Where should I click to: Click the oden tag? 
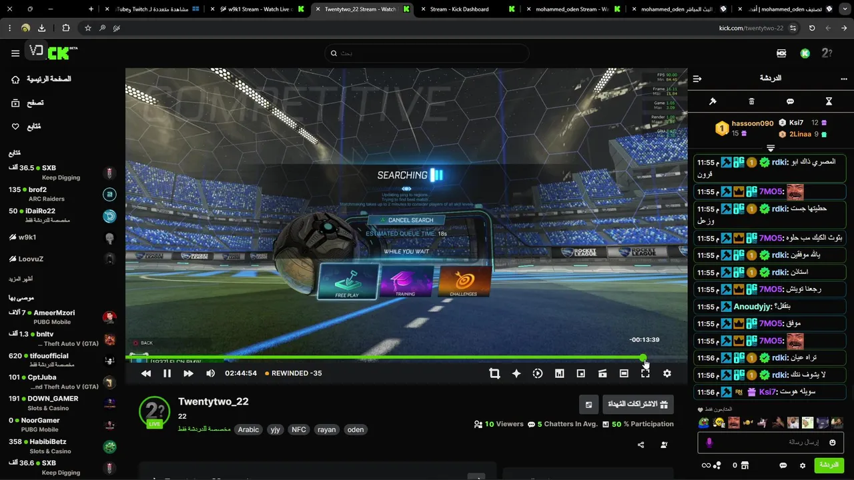[356, 429]
